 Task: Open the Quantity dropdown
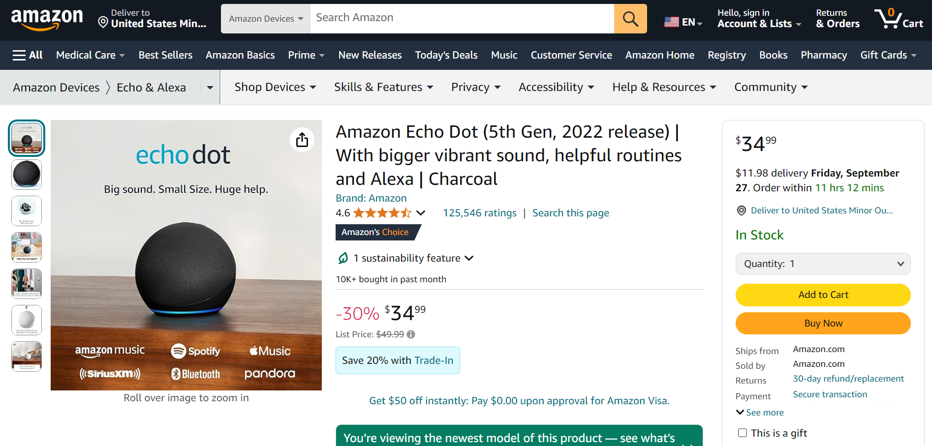click(823, 264)
